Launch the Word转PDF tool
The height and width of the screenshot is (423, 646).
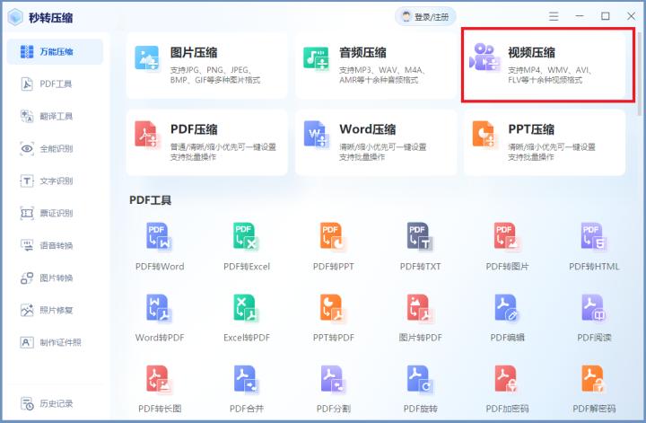(160, 318)
